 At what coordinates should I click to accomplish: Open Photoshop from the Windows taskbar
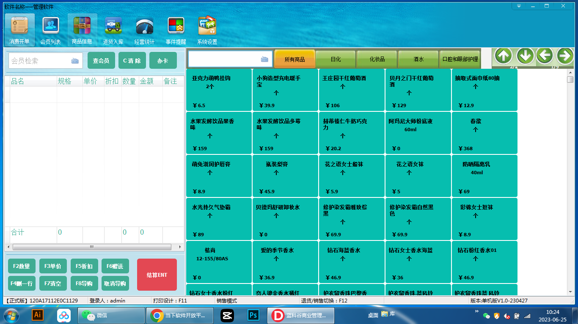[253, 315]
